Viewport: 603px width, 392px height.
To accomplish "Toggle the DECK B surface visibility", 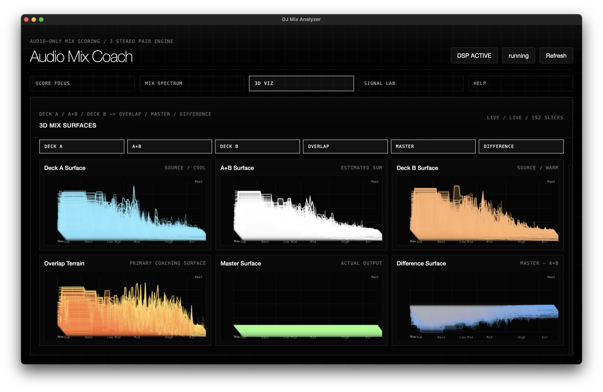I will (257, 146).
